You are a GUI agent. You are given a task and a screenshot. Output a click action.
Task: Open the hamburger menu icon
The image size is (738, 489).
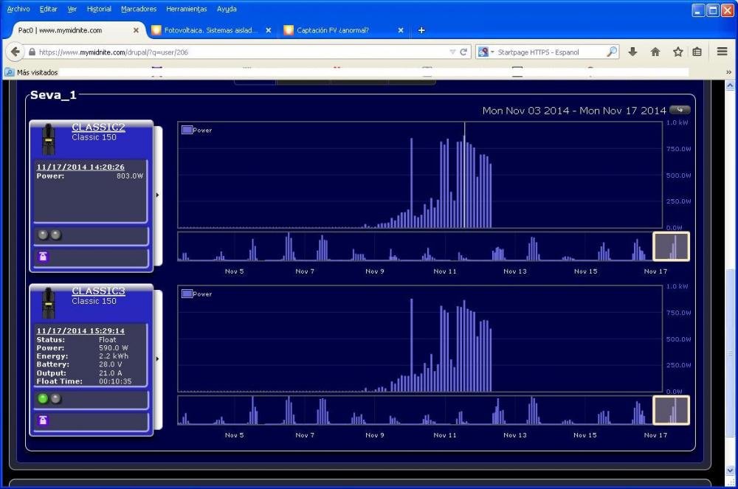[x=722, y=51]
